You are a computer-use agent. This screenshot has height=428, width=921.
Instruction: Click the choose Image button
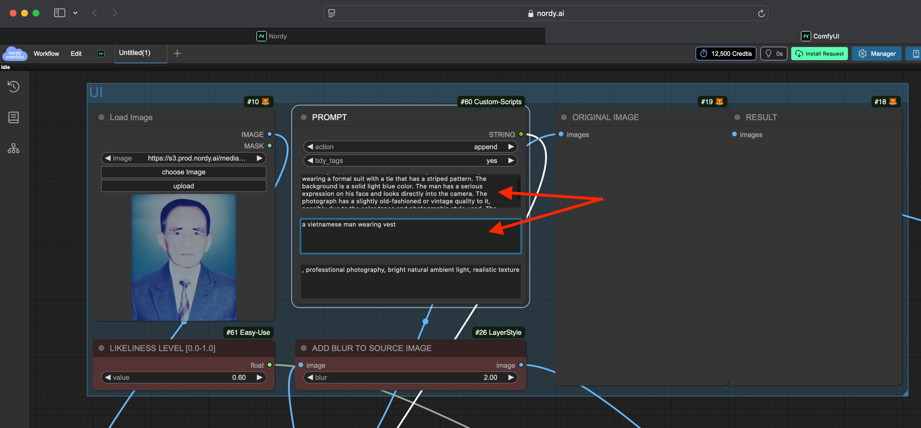click(x=183, y=172)
